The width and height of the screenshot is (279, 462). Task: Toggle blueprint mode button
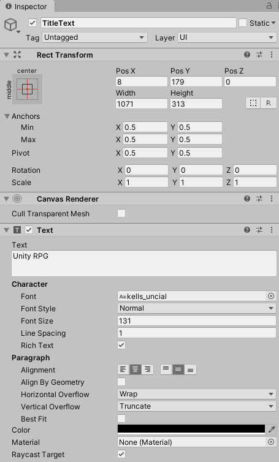tap(253, 103)
